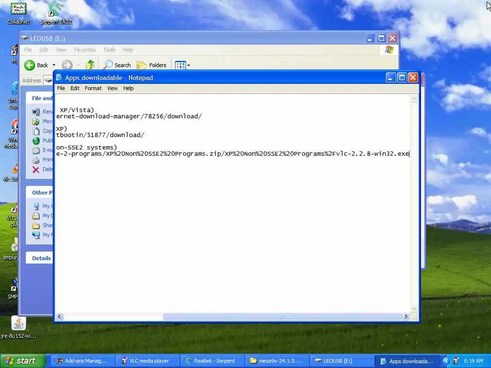This screenshot has height=368, width=491.
Task: Collapse the File and Folder Tasks header
Action: tap(39, 98)
